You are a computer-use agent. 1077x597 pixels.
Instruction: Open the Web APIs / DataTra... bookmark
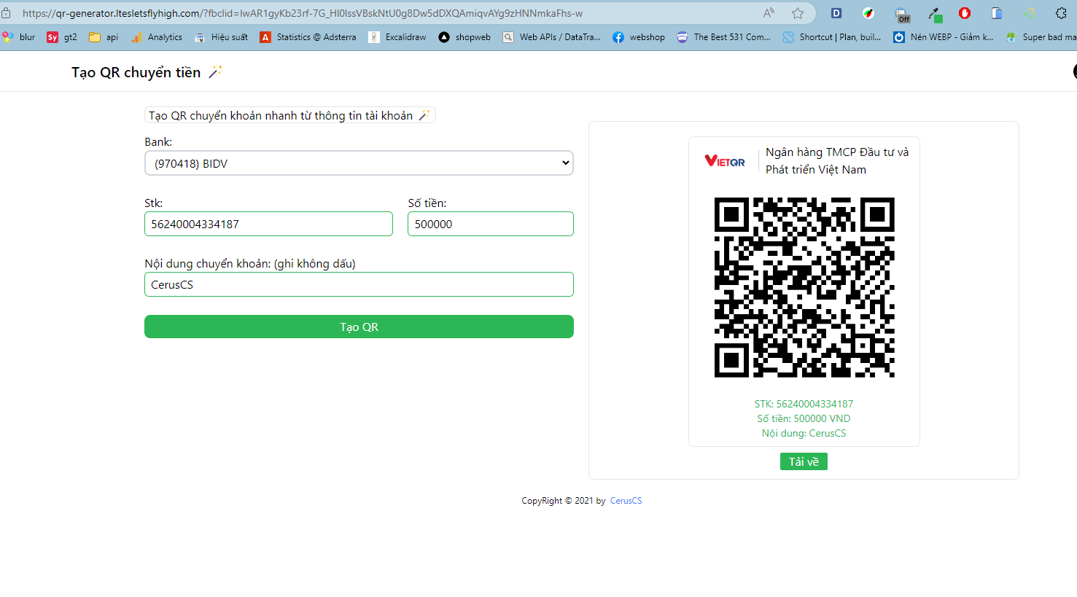click(552, 37)
